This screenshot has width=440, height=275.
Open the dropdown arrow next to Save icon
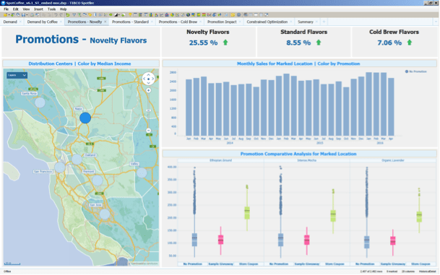(x=27, y=15)
